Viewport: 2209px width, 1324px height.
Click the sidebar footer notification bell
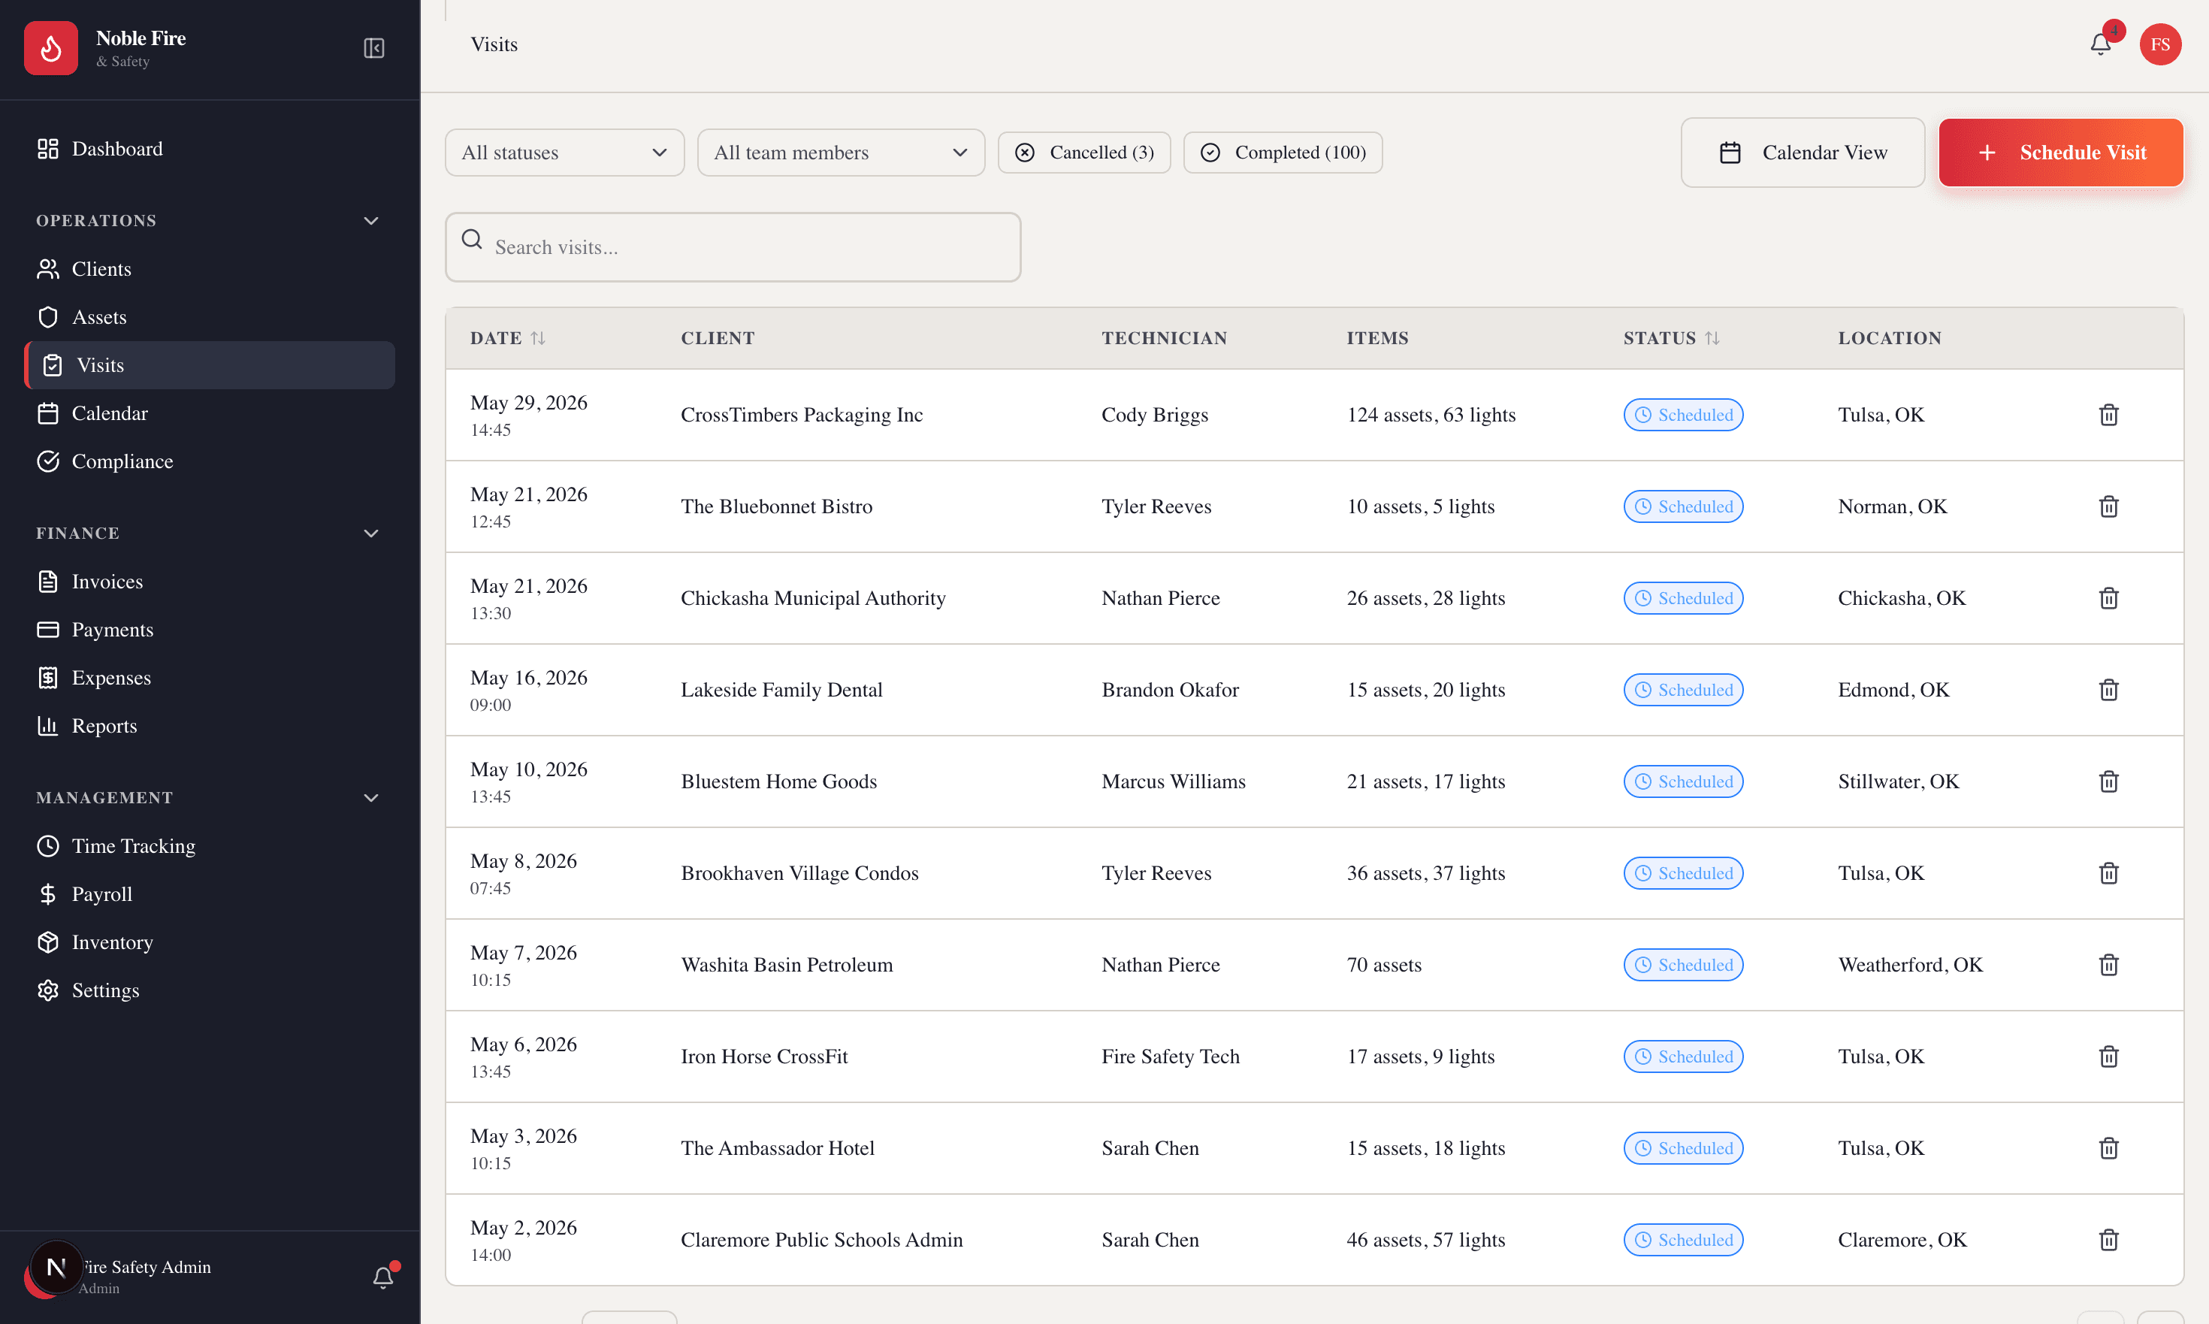(382, 1277)
